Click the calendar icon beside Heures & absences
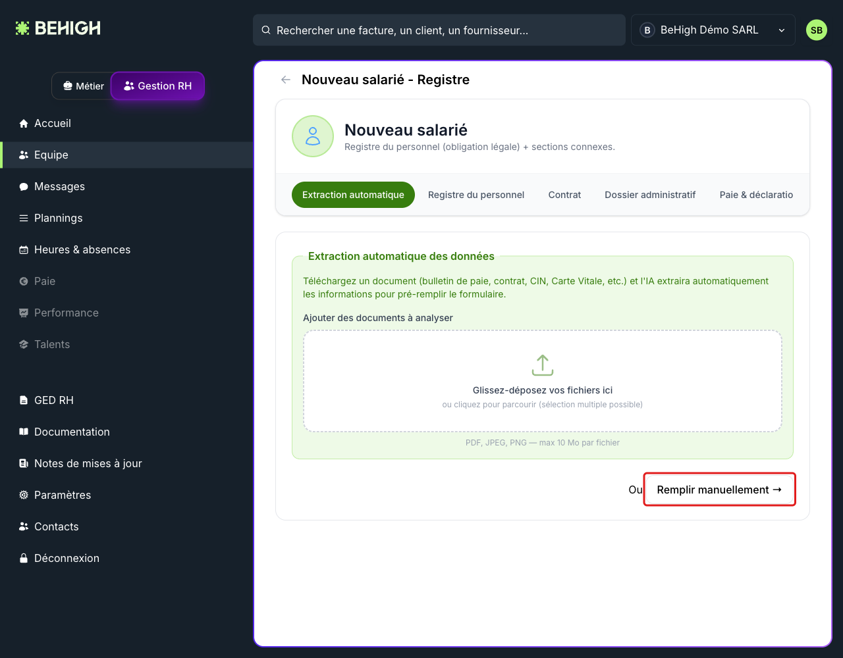The image size is (843, 658). pos(24,250)
